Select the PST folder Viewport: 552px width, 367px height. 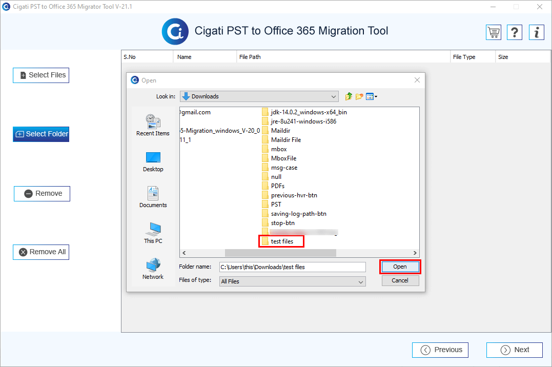272,205
